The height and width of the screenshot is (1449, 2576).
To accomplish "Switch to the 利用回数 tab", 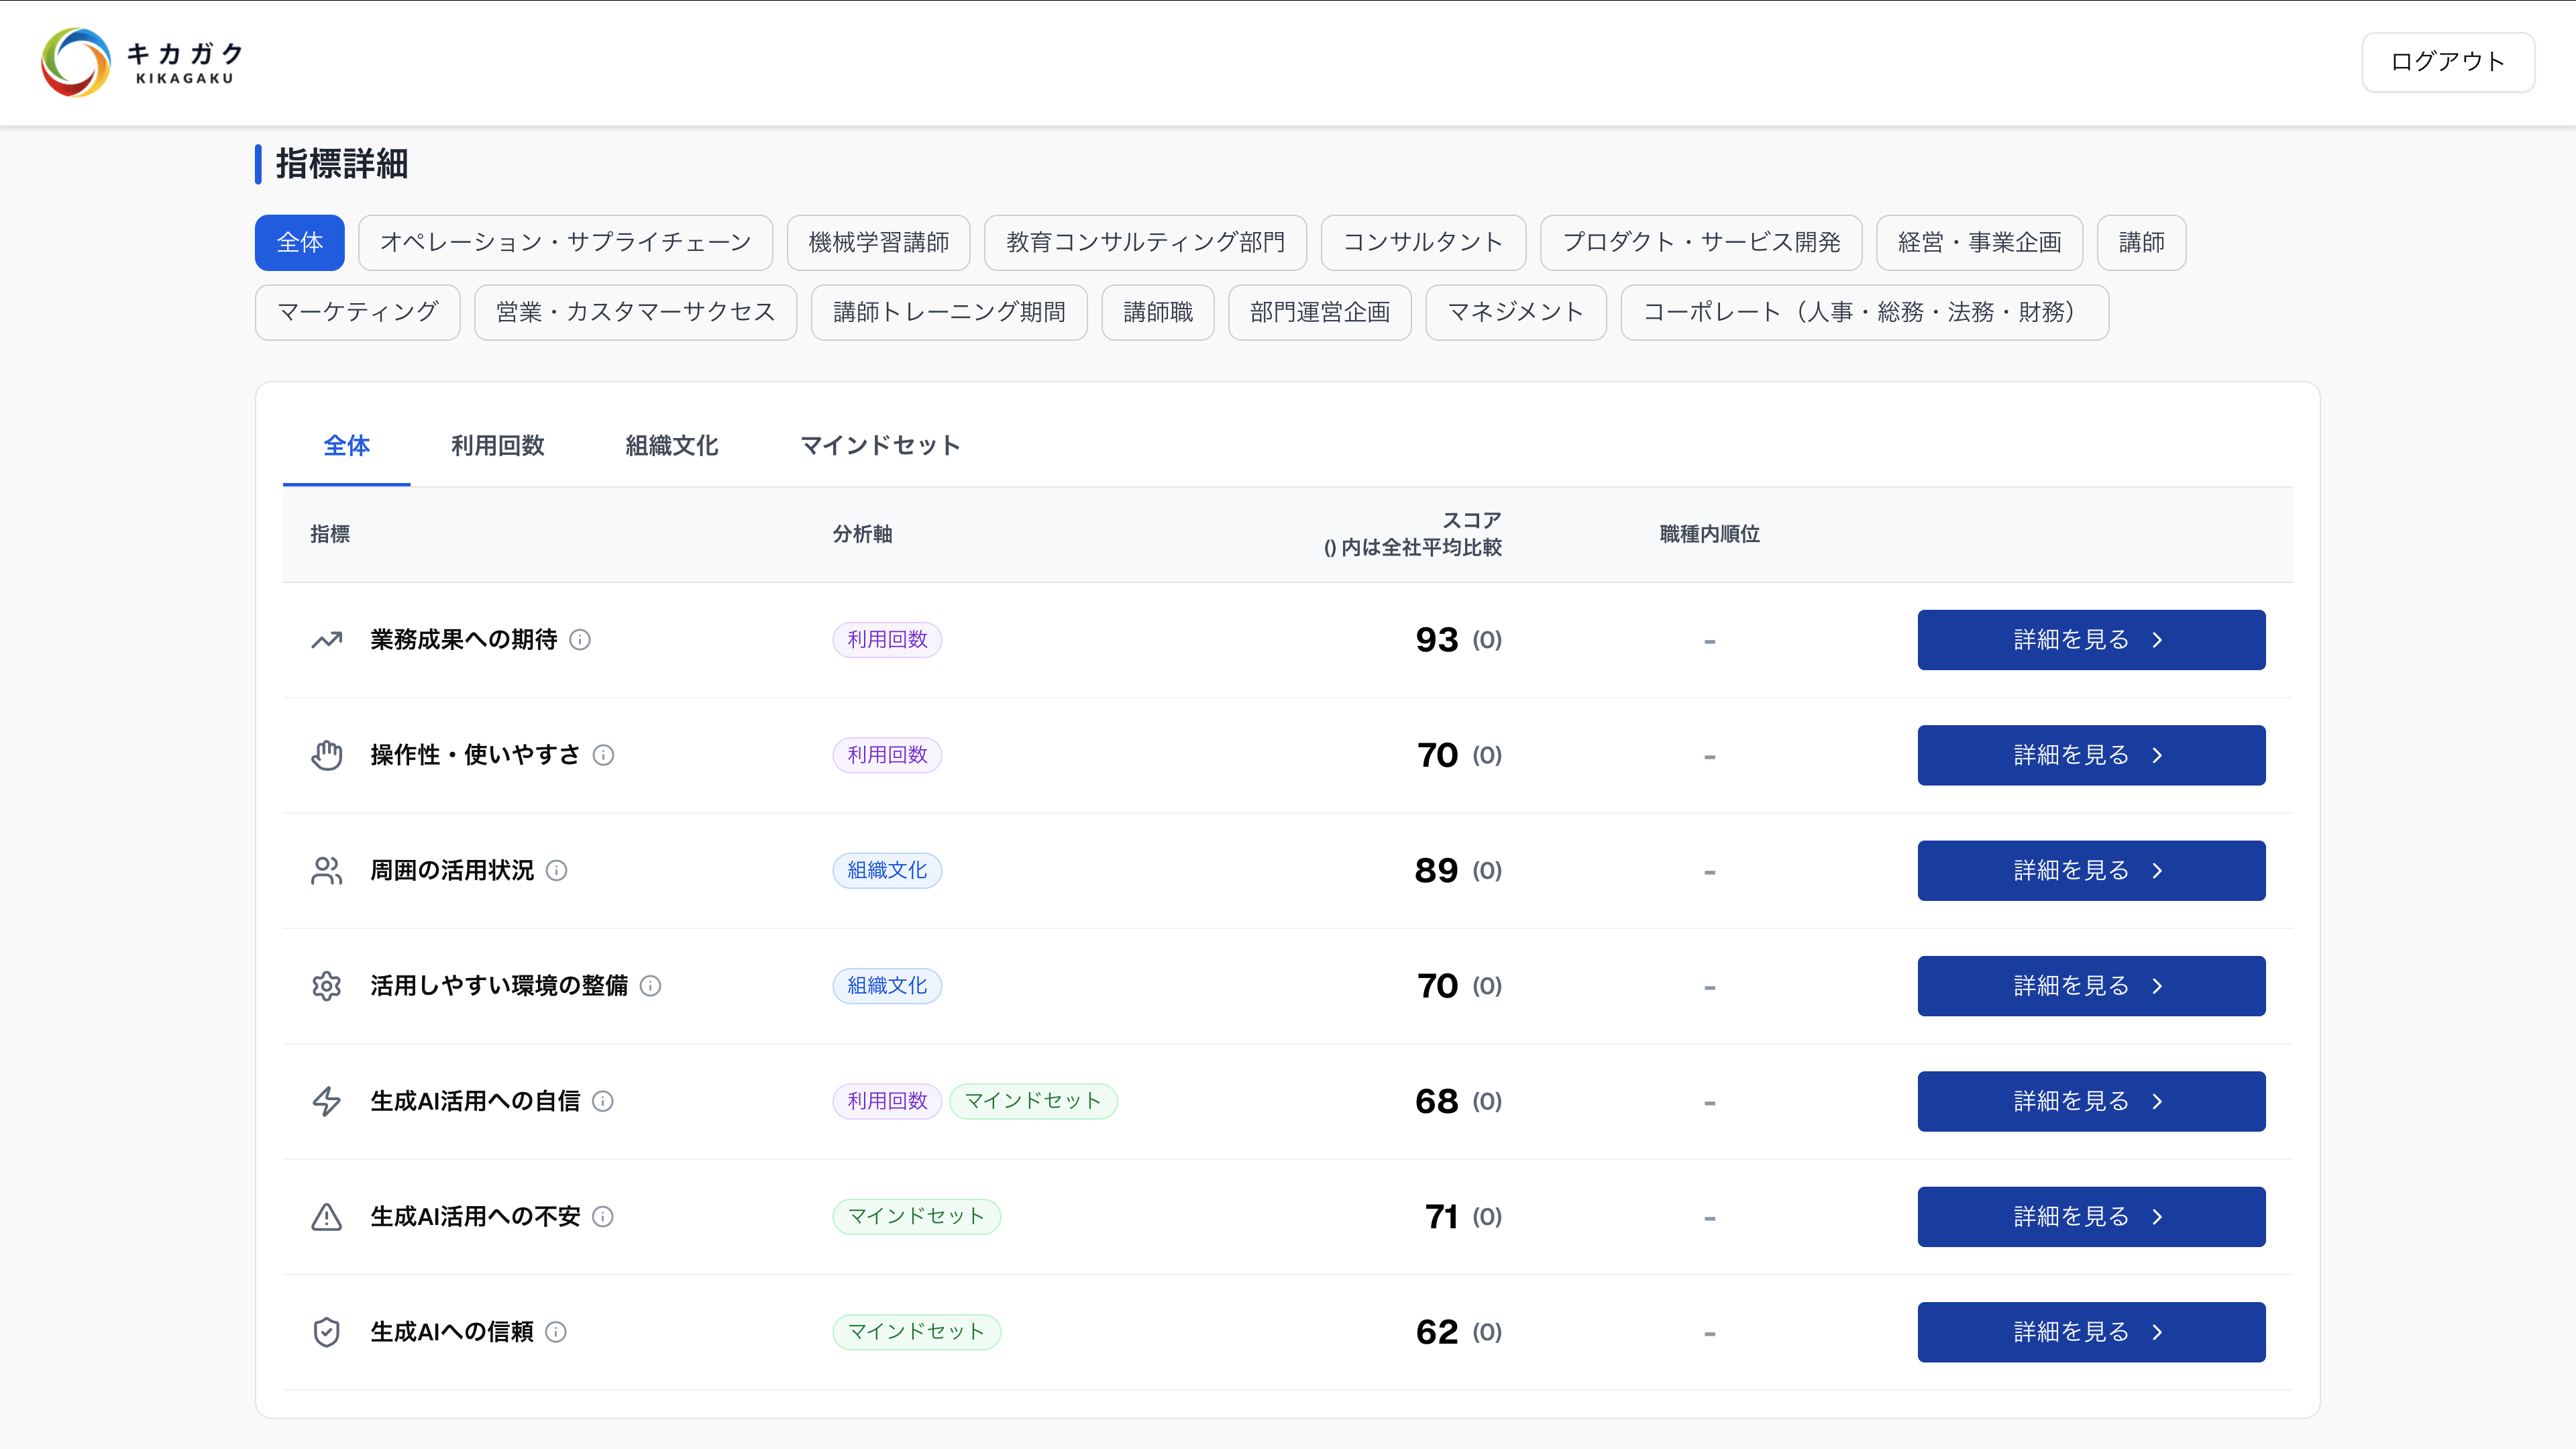I will pyautogui.click(x=497, y=446).
